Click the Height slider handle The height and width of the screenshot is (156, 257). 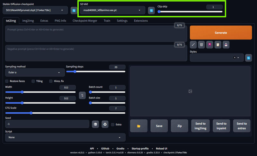click(22, 103)
